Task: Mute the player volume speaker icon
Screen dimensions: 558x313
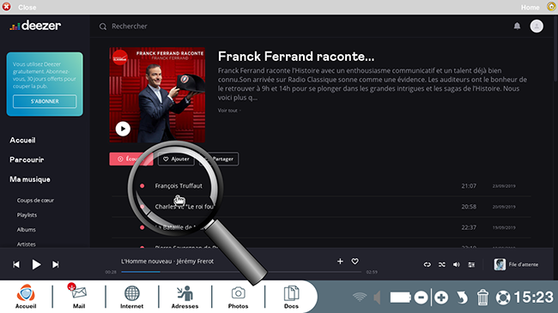Action: 456,264
